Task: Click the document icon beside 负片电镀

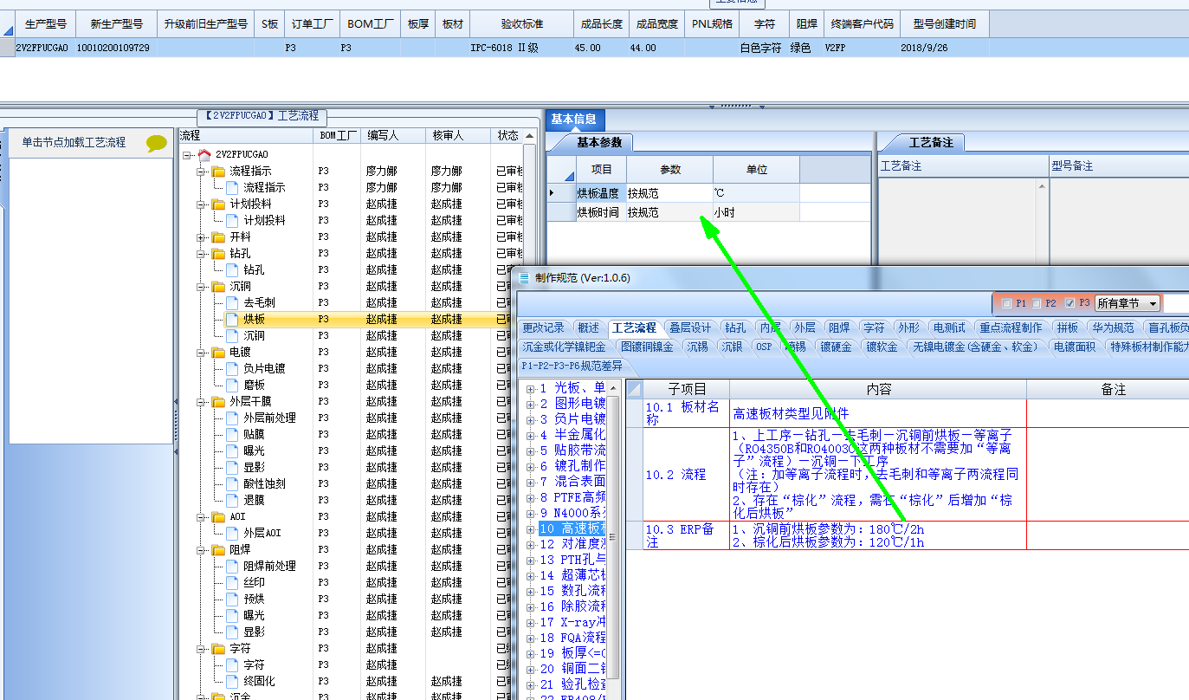Action: 232,368
